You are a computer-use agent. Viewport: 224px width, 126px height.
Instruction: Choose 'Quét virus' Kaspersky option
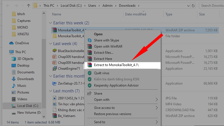pyautogui.click(x=101, y=73)
